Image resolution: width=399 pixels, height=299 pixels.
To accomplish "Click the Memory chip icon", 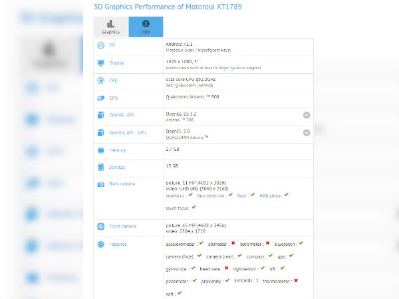I will pos(101,151).
